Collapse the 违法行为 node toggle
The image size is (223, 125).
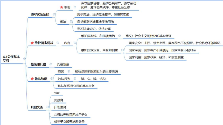click(75, 79)
